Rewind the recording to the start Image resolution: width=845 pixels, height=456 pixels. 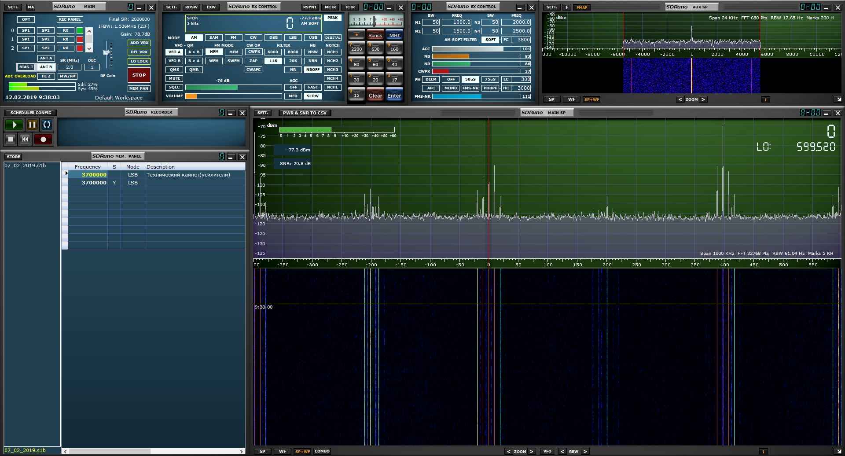point(25,140)
